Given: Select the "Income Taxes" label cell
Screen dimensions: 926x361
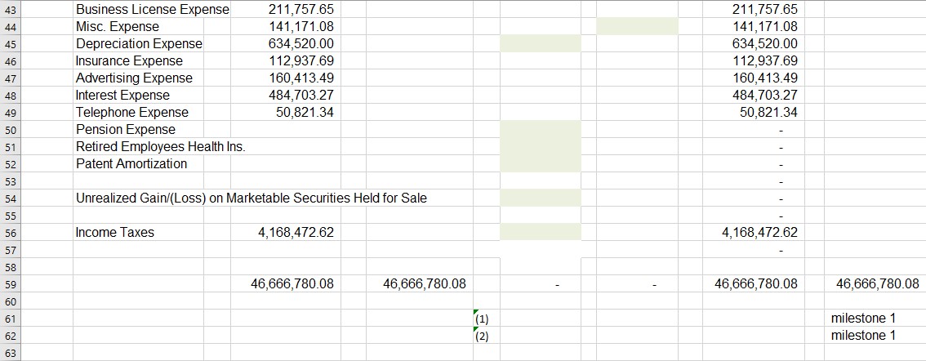Looking at the screenshot, I should pos(139,232).
